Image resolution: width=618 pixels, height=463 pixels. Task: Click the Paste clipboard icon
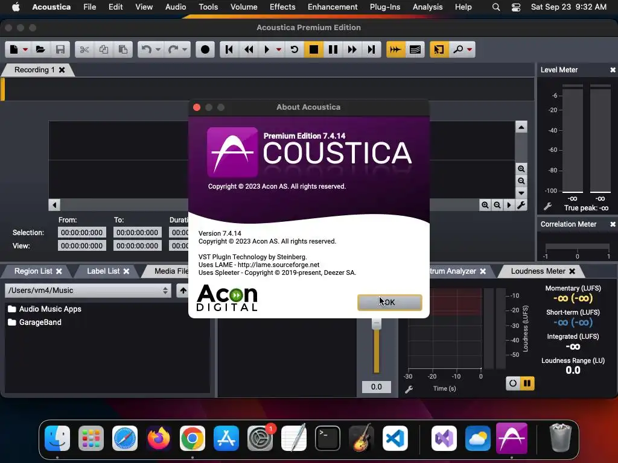(x=123, y=49)
